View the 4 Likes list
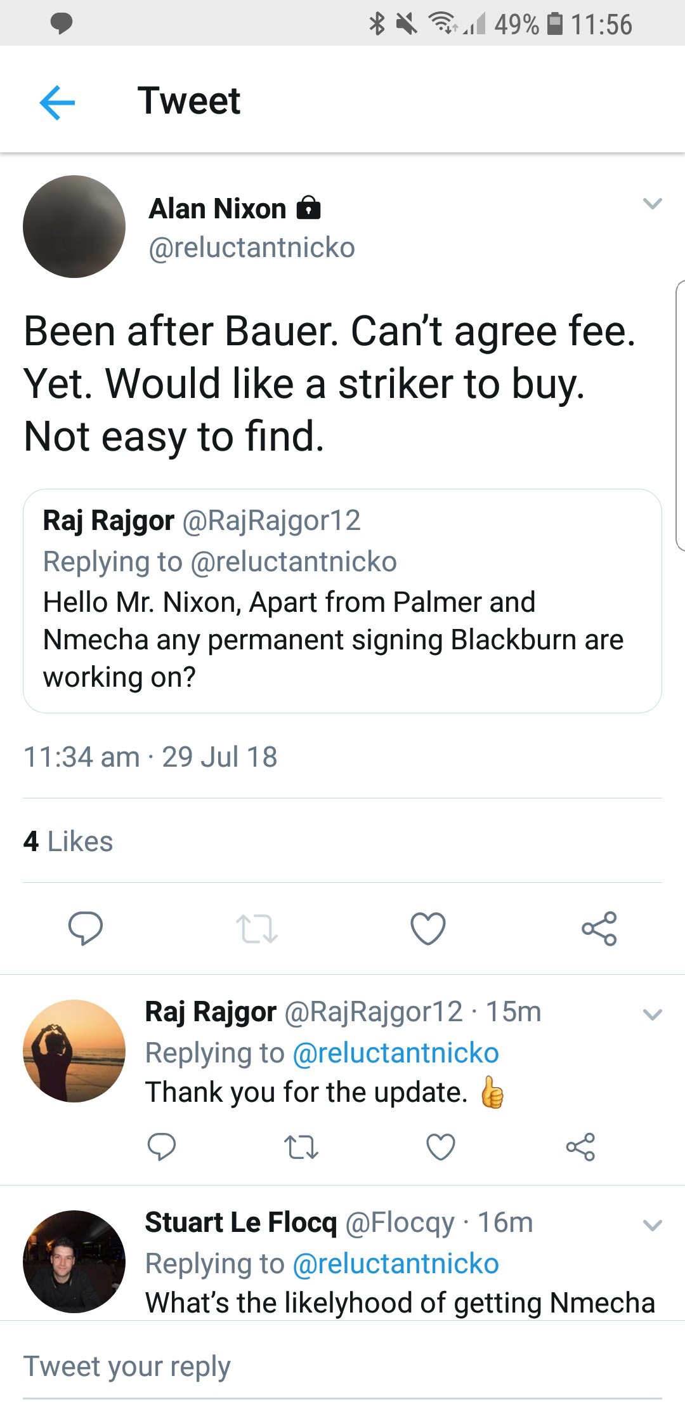685x1409 pixels. tap(68, 842)
